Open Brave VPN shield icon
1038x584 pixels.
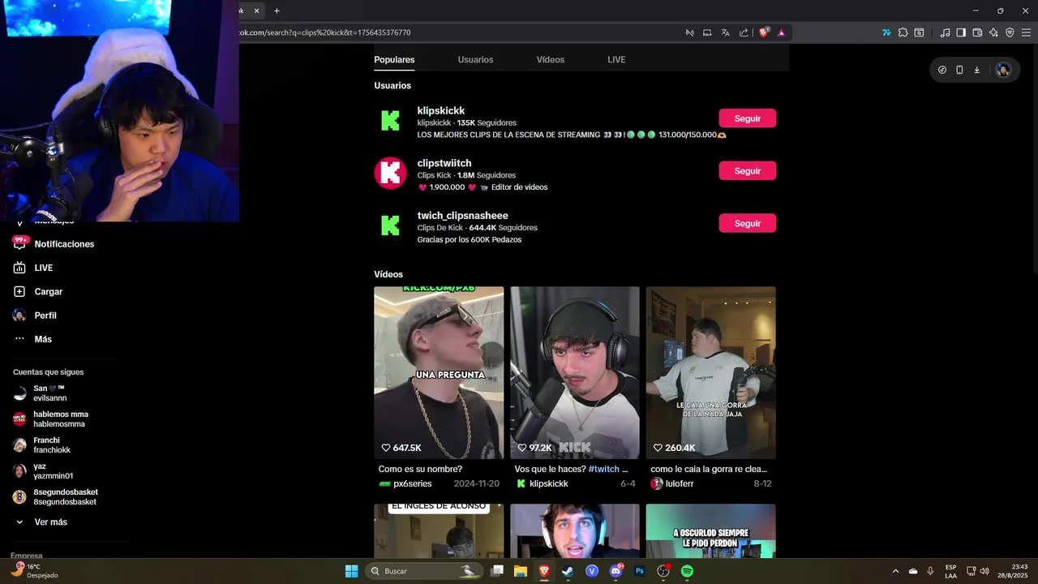[1010, 32]
